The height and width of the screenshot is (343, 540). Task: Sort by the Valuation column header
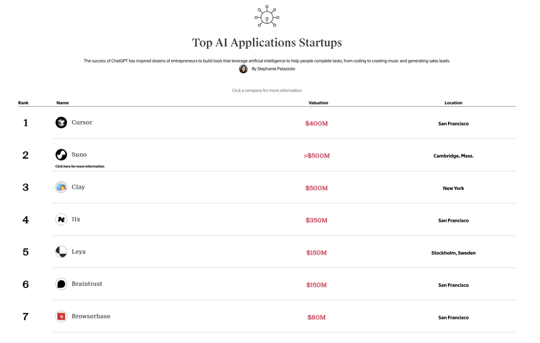click(318, 103)
